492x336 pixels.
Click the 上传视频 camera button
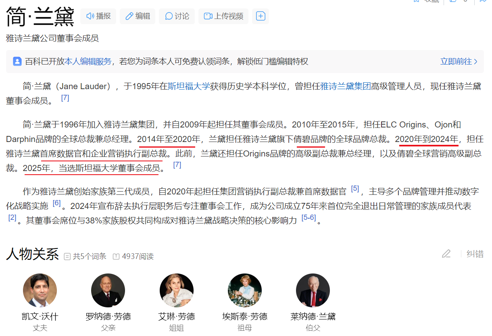tap(223, 16)
